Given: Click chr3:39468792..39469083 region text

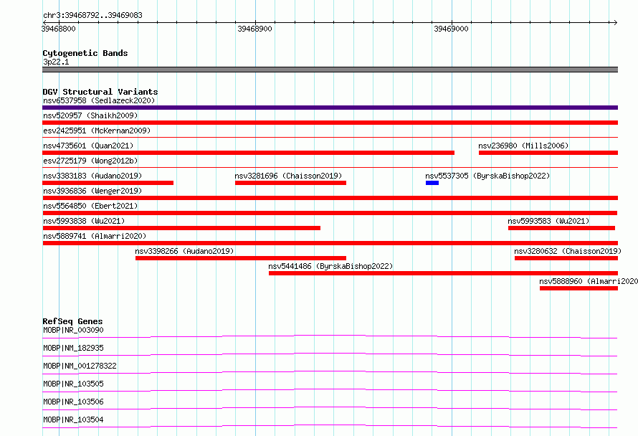Looking at the screenshot, I should tap(92, 16).
